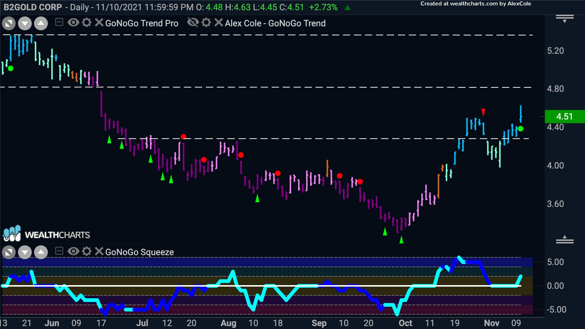
Task: Toggle visibility of GoNoGo Trend Pro
Action: coord(73,23)
